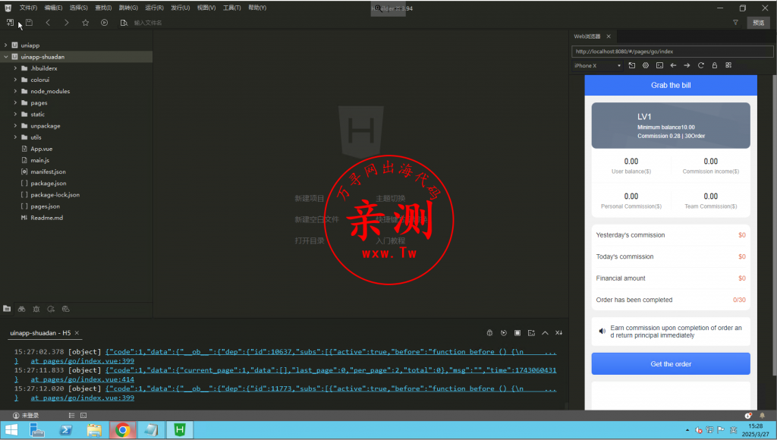Open the browser devtools console icon
This screenshot has width=777, height=440.
(659, 65)
